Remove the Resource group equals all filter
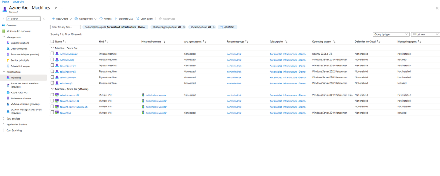This screenshot has height=176, width=440. tap(184, 27)
